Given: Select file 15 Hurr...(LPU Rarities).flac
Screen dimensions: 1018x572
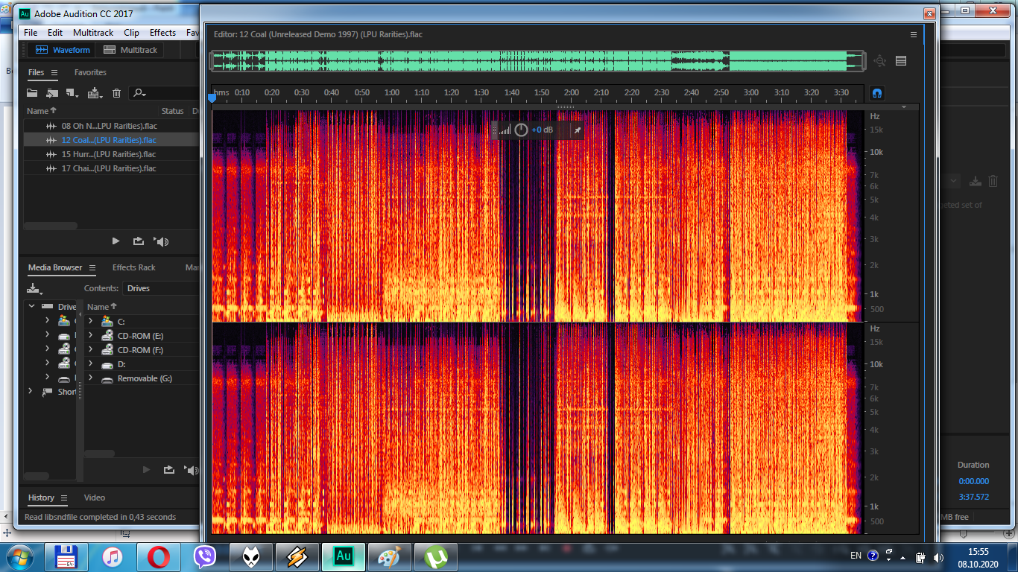Looking at the screenshot, I should coord(108,154).
